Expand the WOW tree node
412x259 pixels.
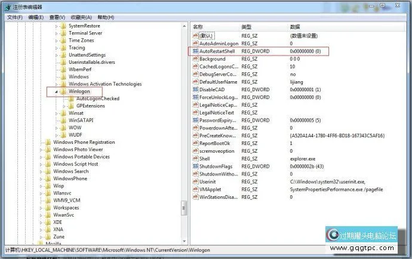pos(56,128)
